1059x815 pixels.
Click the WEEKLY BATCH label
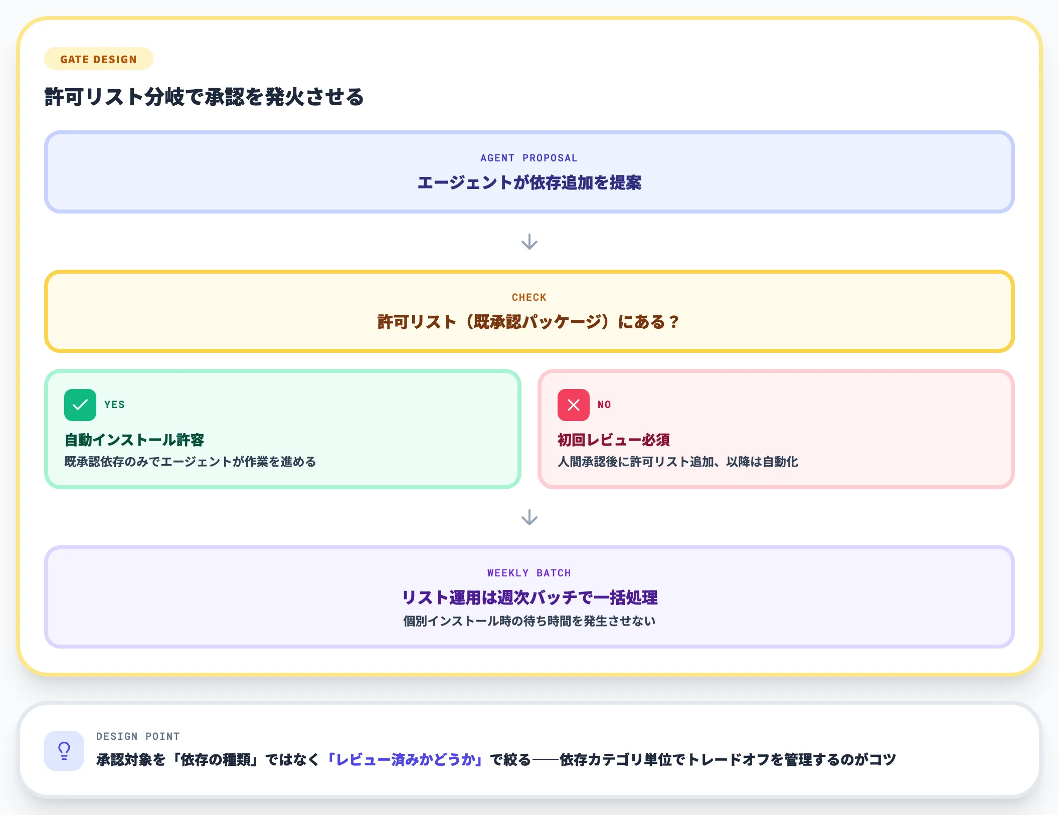(x=529, y=573)
